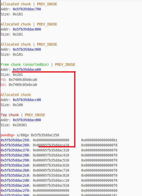Click memory row label 0x5fb35ddac2a0:
The height and width of the screenshot is (196, 142).
pyautogui.click(x=16, y=165)
